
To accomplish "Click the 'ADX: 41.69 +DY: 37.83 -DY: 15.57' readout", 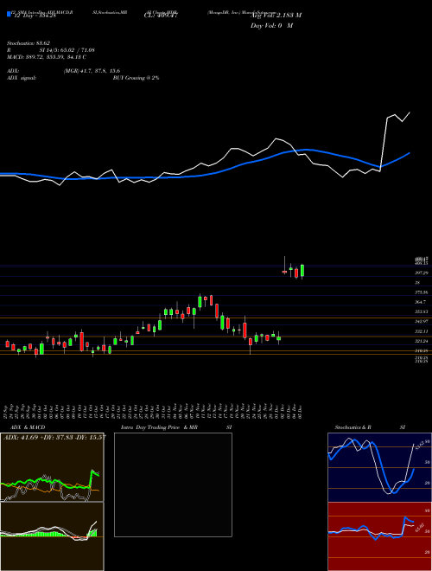I will pos(54,437).
